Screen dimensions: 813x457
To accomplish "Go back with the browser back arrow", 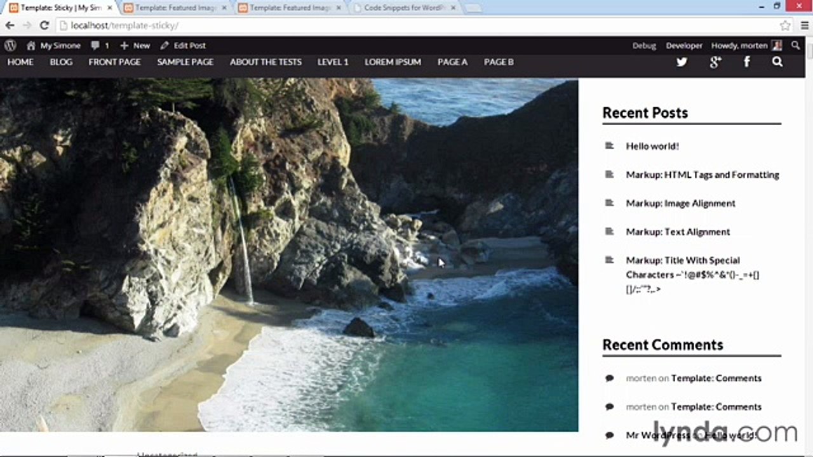I will pos(10,25).
